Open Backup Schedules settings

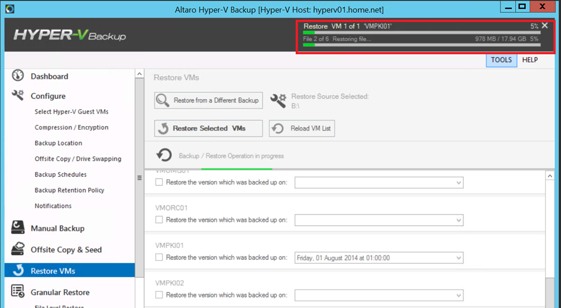pyautogui.click(x=60, y=174)
